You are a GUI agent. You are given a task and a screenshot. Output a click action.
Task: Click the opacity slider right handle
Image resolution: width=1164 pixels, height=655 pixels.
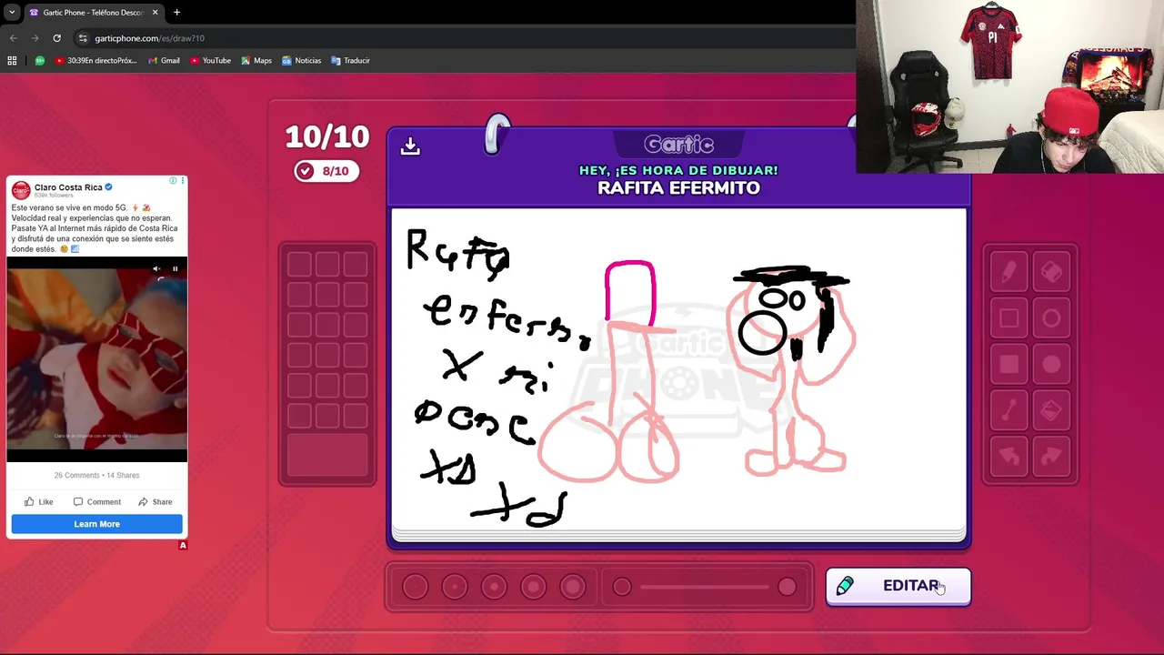pyautogui.click(x=788, y=587)
